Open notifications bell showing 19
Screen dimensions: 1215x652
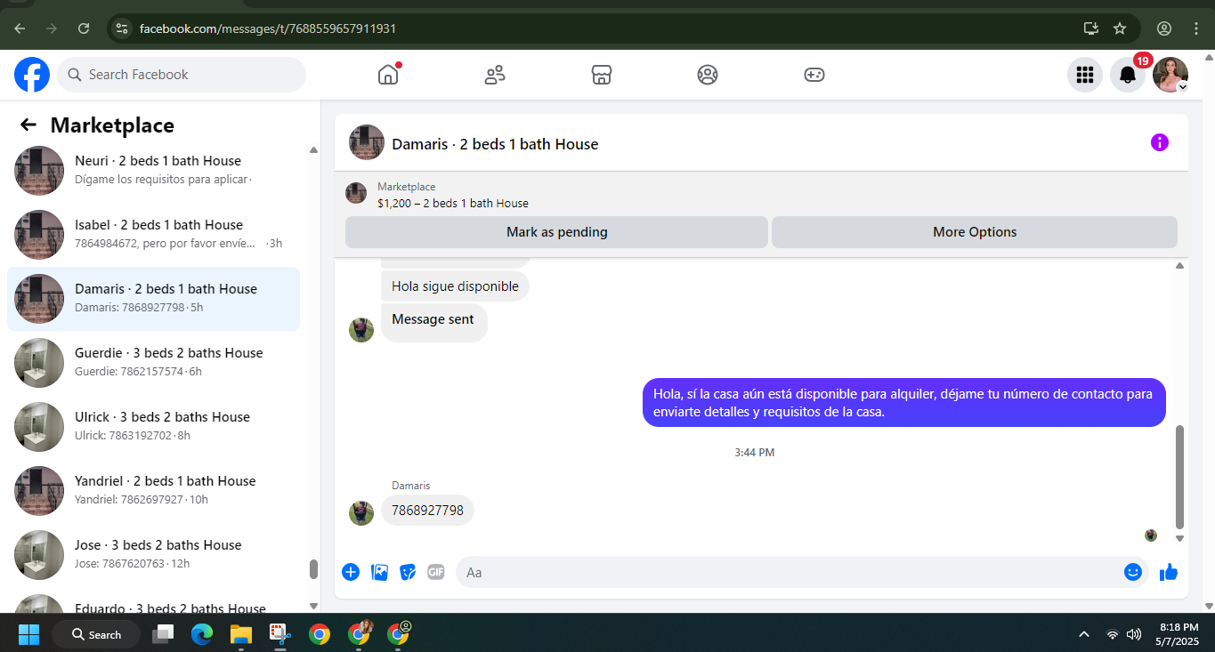[1128, 75]
